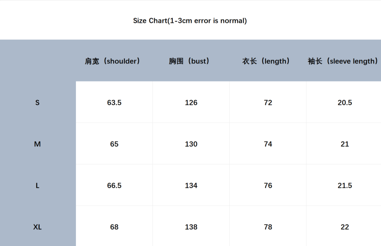This screenshot has height=246, width=381.
Task: Click the length column header
Action: pyautogui.click(x=266, y=61)
